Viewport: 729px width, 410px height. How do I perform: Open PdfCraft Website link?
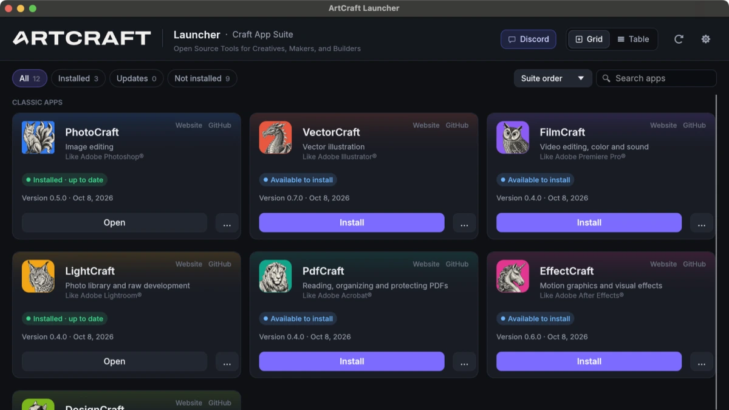point(426,264)
